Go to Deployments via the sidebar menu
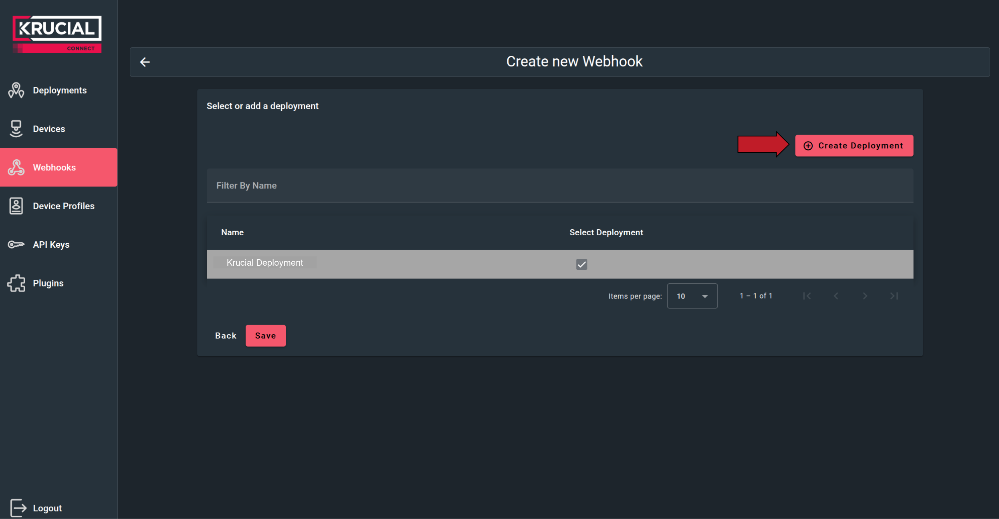The width and height of the screenshot is (999, 519). click(x=59, y=90)
